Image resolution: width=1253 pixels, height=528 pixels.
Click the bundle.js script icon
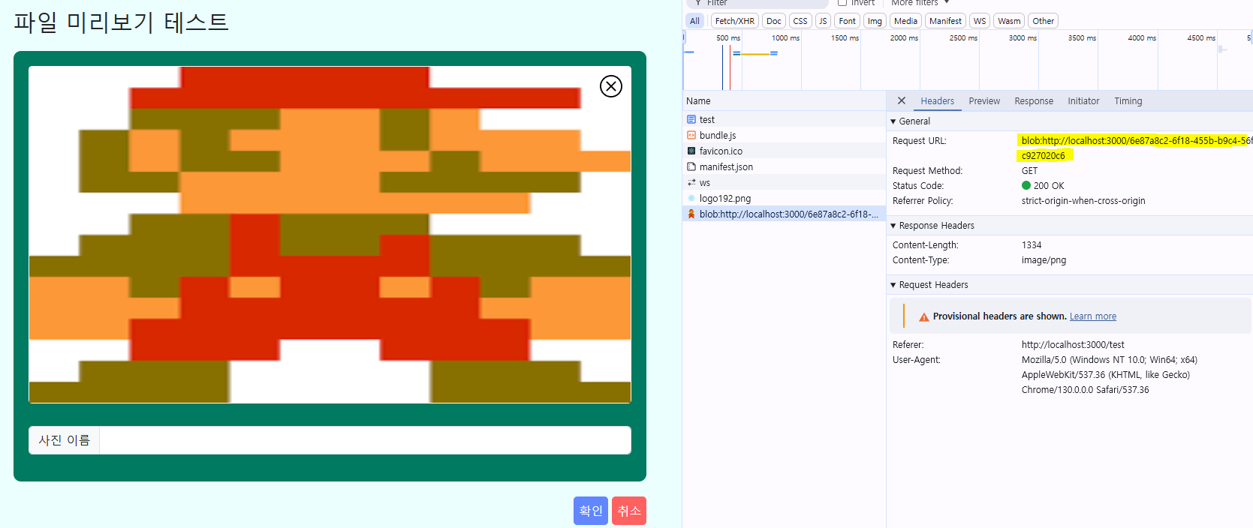click(x=691, y=135)
